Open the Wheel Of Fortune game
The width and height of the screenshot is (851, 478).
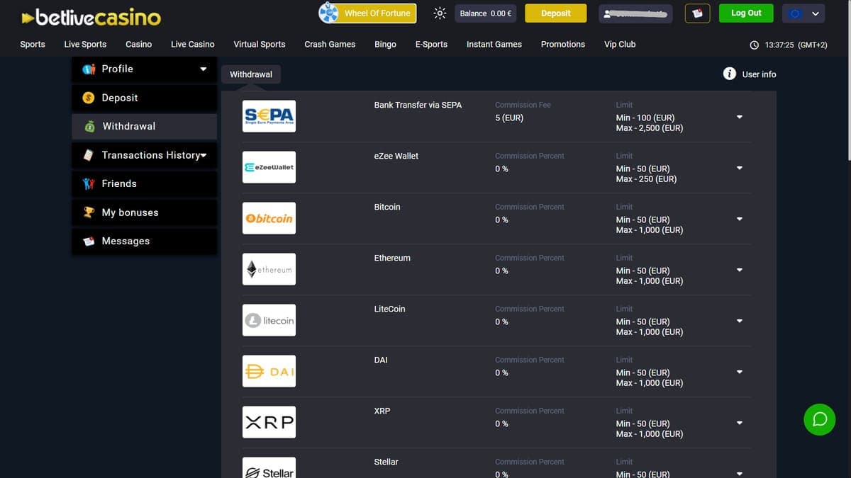coord(367,13)
